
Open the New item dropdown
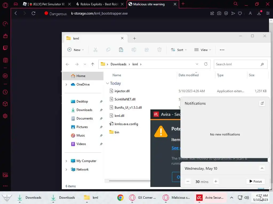(76, 50)
